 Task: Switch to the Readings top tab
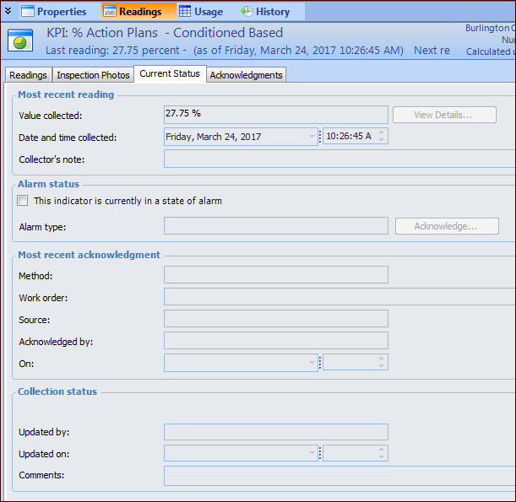[139, 12]
